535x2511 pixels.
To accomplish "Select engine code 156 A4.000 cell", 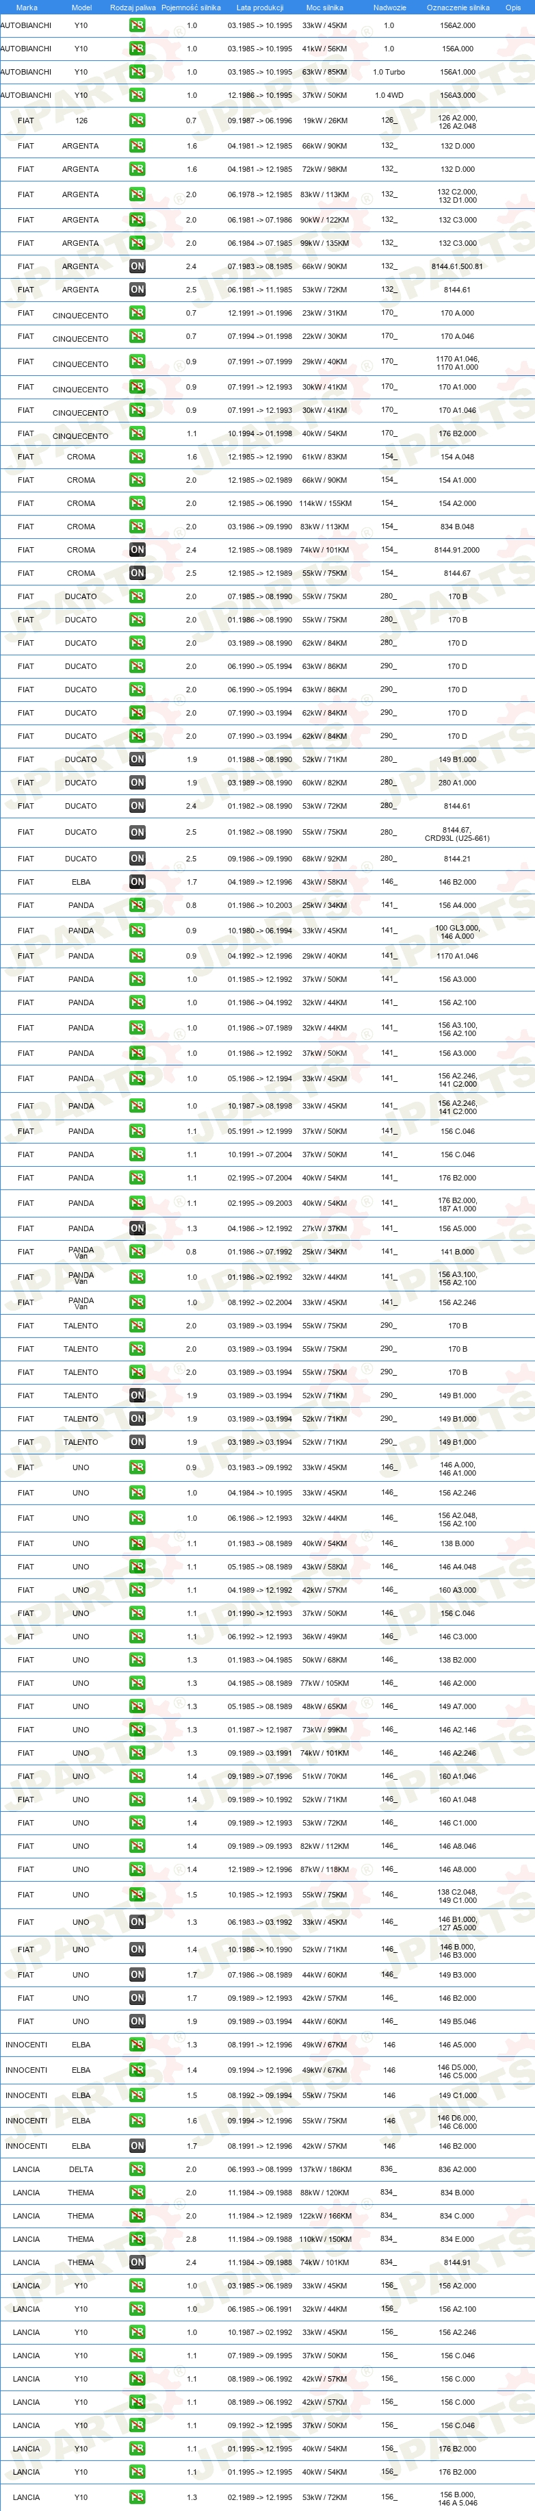I will 457,905.
